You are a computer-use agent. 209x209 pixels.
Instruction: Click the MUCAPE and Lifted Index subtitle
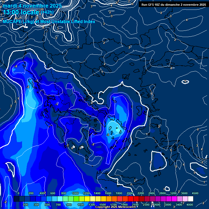[49, 21]
